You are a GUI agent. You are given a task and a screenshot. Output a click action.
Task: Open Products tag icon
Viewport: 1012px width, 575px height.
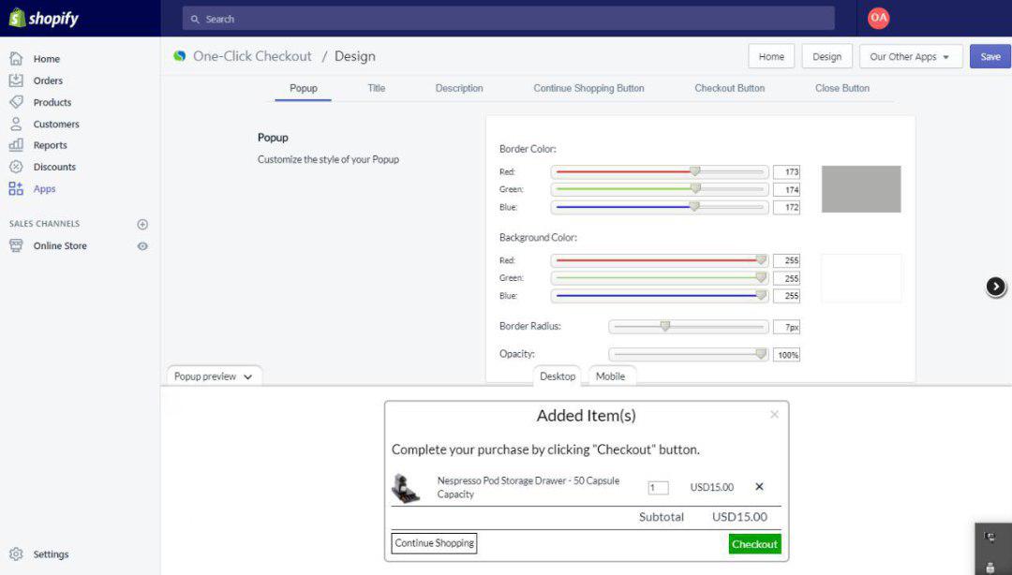(16, 102)
